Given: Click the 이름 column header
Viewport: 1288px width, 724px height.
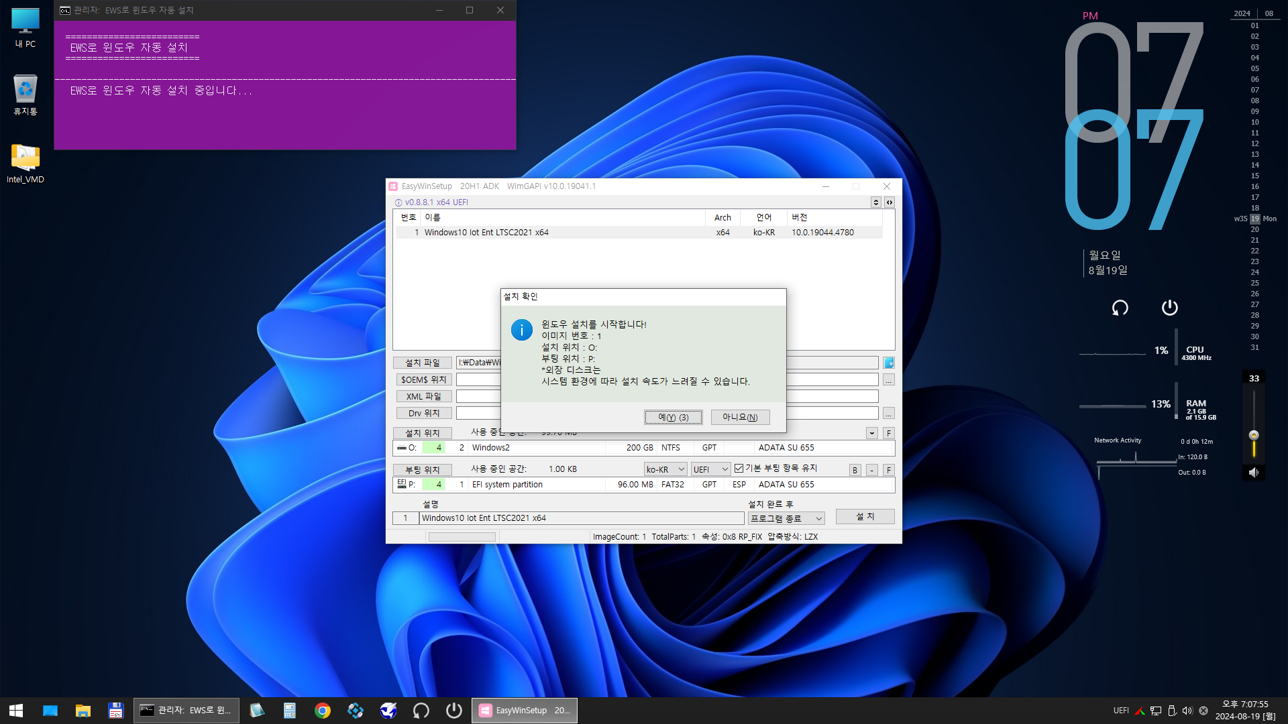Looking at the screenshot, I should pyautogui.click(x=563, y=217).
